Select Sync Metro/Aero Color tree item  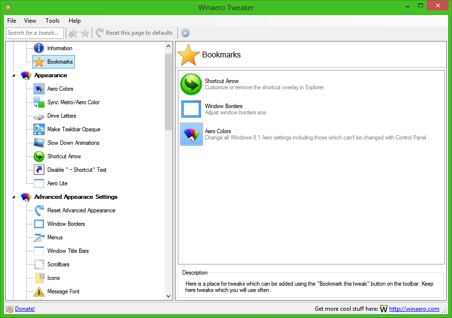[73, 102]
